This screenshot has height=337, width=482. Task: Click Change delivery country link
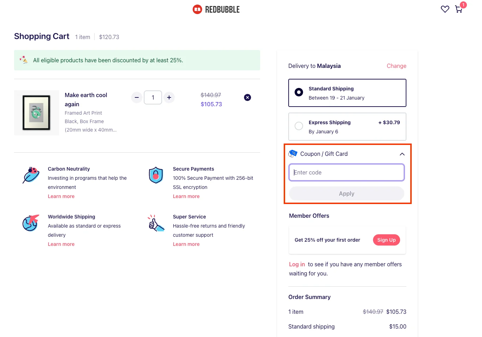click(x=396, y=66)
